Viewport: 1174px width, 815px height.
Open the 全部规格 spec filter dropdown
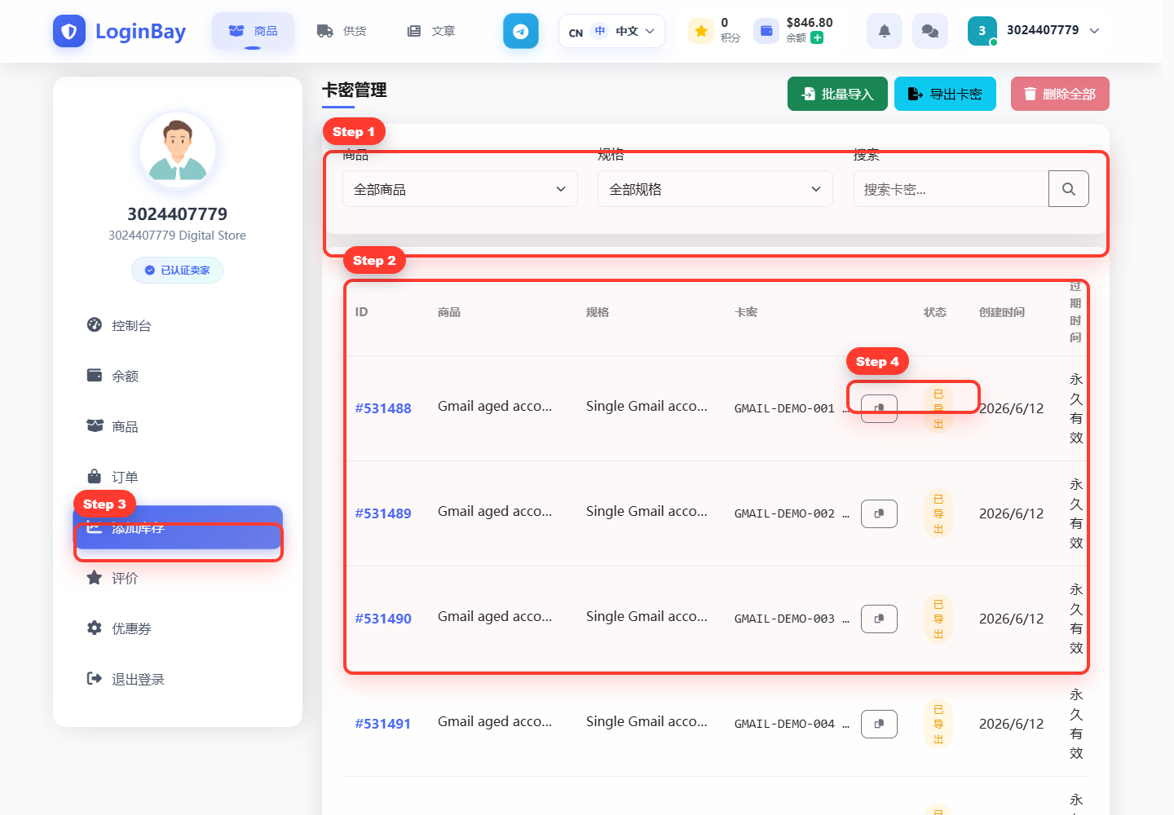click(715, 189)
